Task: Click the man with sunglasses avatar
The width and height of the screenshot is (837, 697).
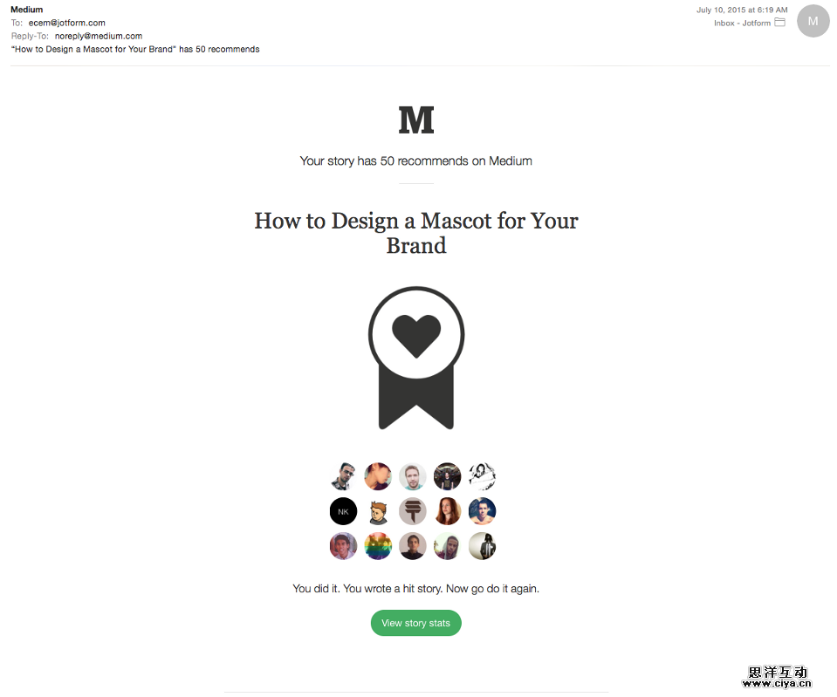Action: 343,476
